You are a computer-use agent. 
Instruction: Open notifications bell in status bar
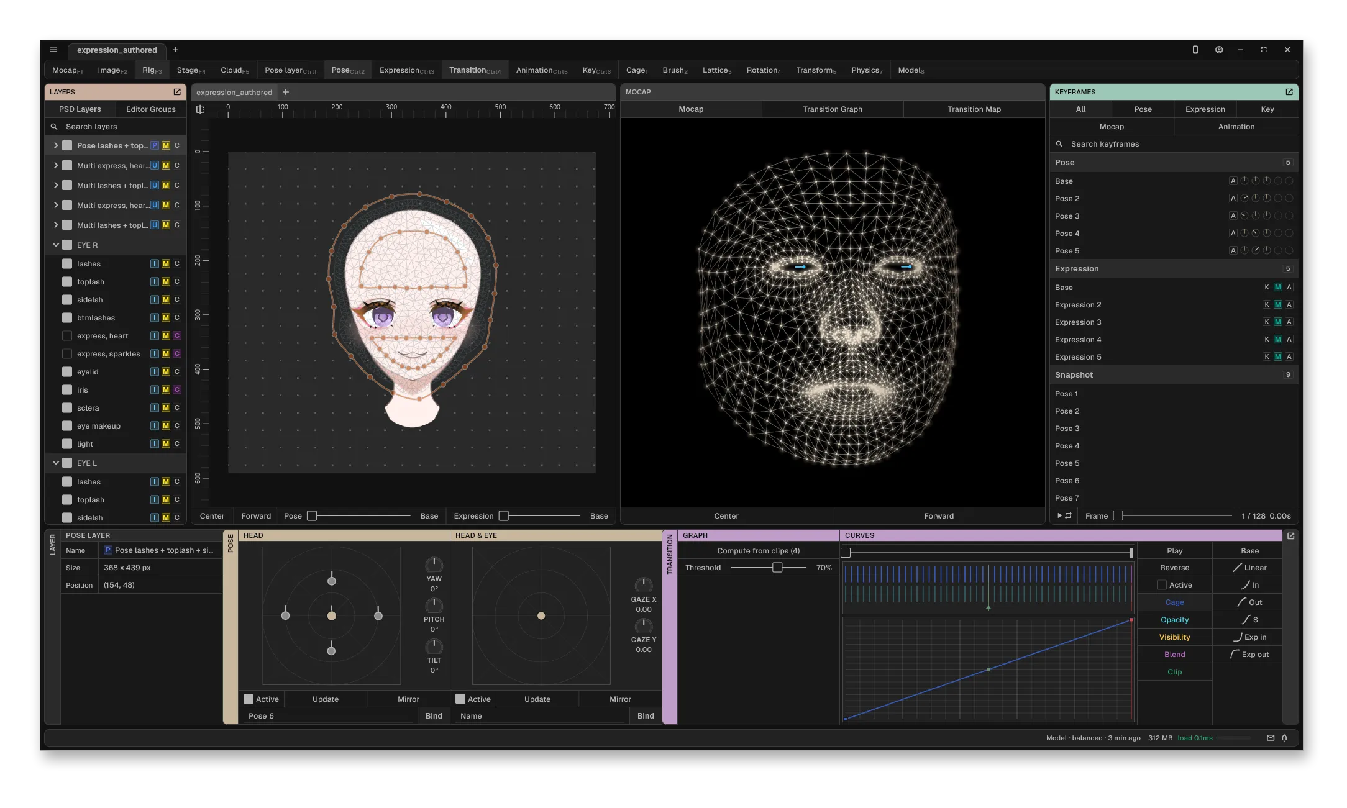click(1284, 738)
